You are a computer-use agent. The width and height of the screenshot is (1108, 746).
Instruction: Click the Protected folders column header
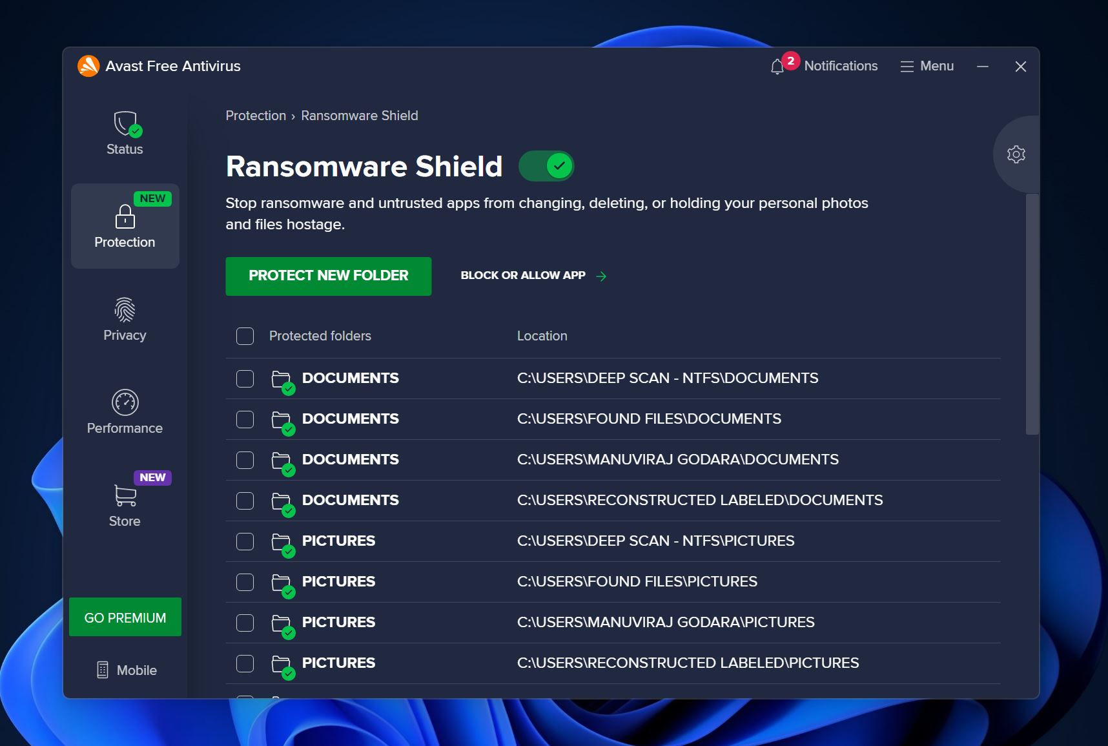click(320, 336)
